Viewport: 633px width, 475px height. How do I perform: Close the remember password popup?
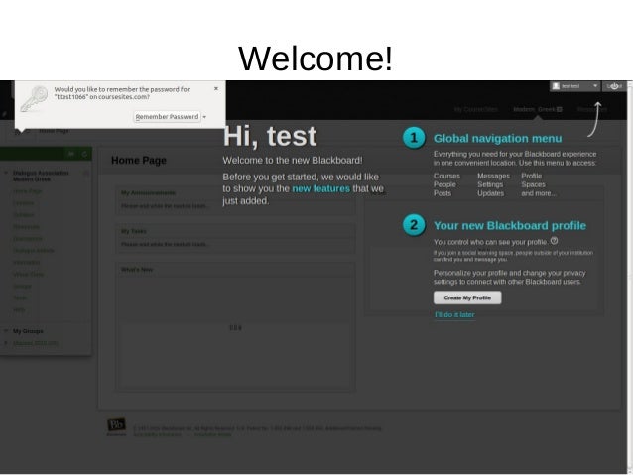216,88
